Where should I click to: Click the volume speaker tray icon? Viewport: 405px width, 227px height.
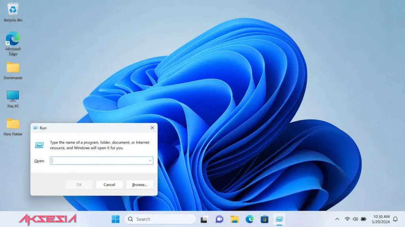356,219
